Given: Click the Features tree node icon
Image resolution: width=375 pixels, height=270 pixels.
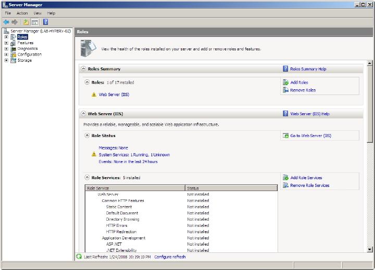Looking at the screenshot, I should point(13,43).
